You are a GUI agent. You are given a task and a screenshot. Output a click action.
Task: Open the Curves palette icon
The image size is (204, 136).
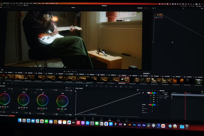[86, 86]
